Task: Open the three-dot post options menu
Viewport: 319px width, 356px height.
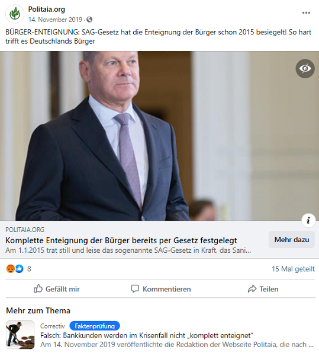Action: pyautogui.click(x=306, y=12)
